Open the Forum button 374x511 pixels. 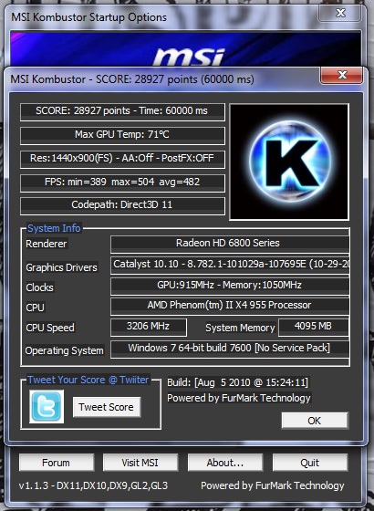click(x=57, y=463)
